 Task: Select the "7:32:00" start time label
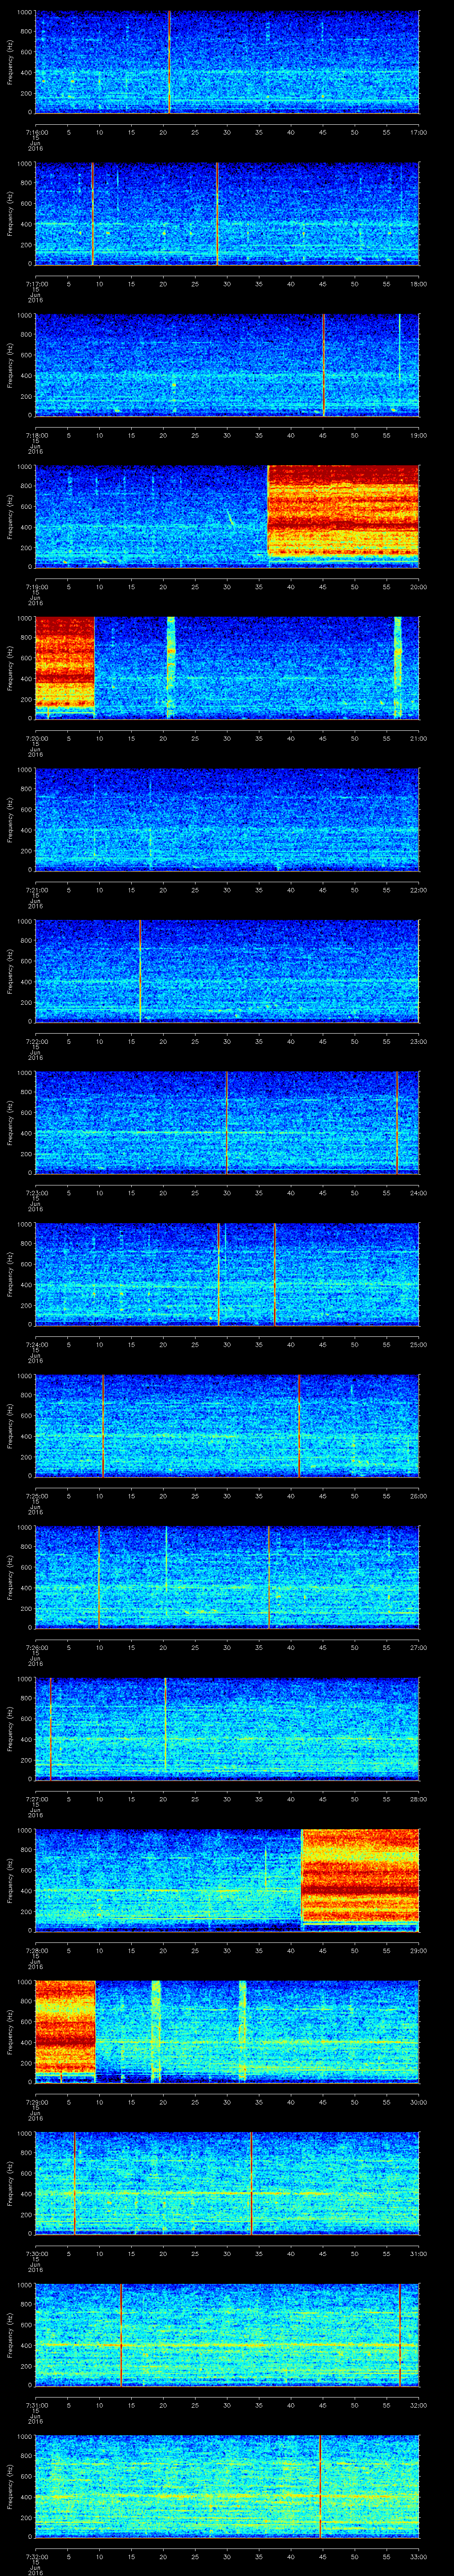36,2556
